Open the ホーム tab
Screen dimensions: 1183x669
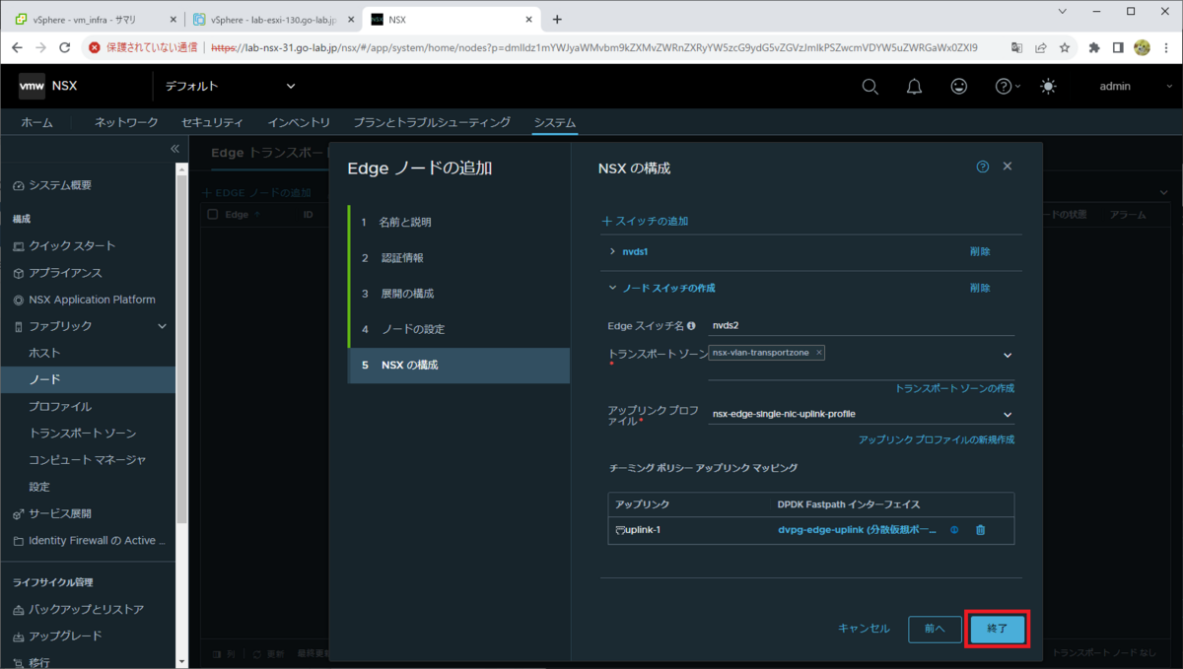pyautogui.click(x=37, y=123)
